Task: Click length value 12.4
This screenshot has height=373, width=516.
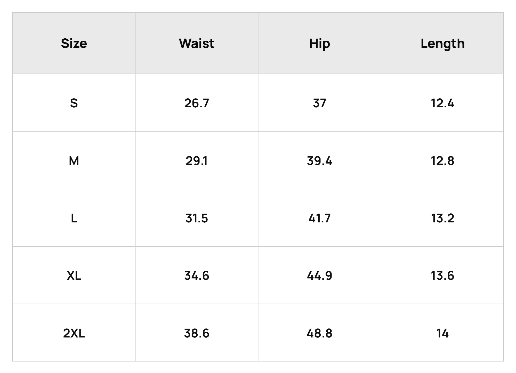Action: pyautogui.click(x=442, y=103)
